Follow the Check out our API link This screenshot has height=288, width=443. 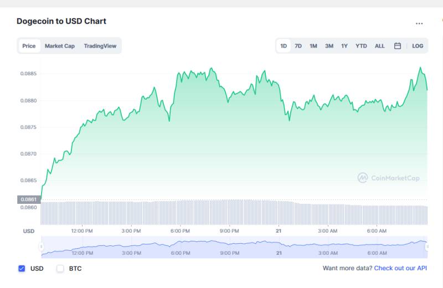pos(400,268)
